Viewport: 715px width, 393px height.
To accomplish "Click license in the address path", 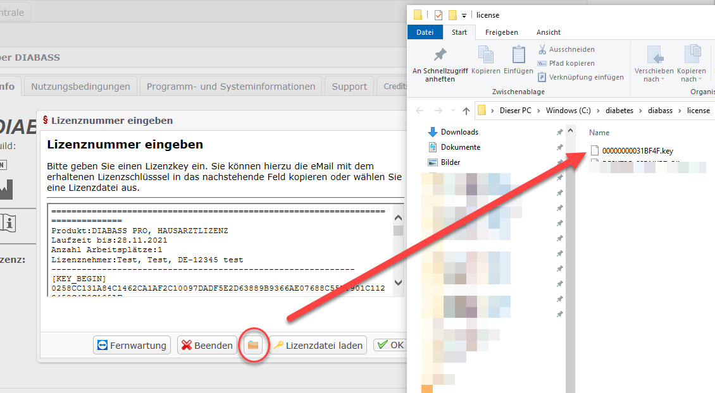I will (699, 110).
